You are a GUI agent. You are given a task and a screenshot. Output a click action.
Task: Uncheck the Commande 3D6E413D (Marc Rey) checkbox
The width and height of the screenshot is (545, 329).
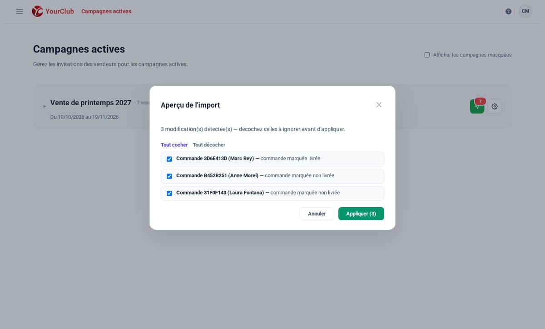point(169,159)
